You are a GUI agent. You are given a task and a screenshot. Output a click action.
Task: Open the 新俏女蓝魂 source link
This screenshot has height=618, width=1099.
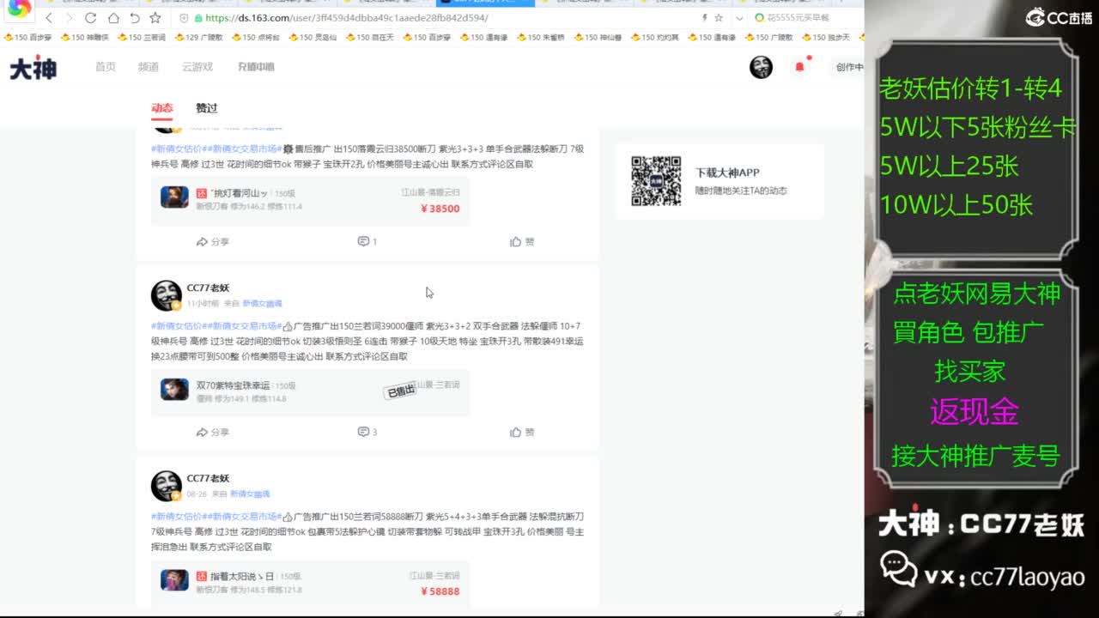[261, 302]
